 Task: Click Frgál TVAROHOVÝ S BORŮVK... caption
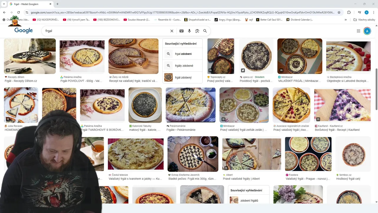[103, 130]
